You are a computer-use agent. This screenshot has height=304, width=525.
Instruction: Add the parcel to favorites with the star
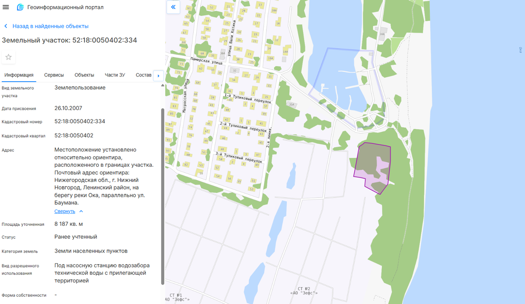pos(9,57)
